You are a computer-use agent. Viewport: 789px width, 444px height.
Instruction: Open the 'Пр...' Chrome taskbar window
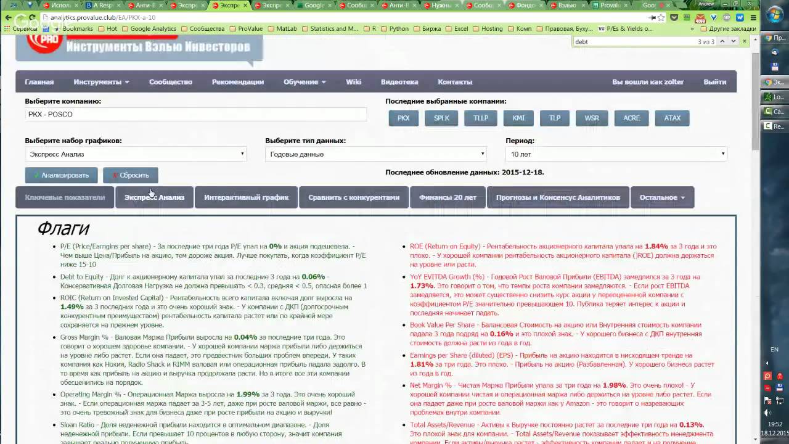(x=774, y=38)
